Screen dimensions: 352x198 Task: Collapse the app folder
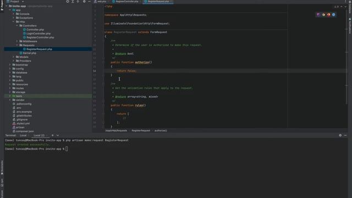pyautogui.click(x=10, y=10)
